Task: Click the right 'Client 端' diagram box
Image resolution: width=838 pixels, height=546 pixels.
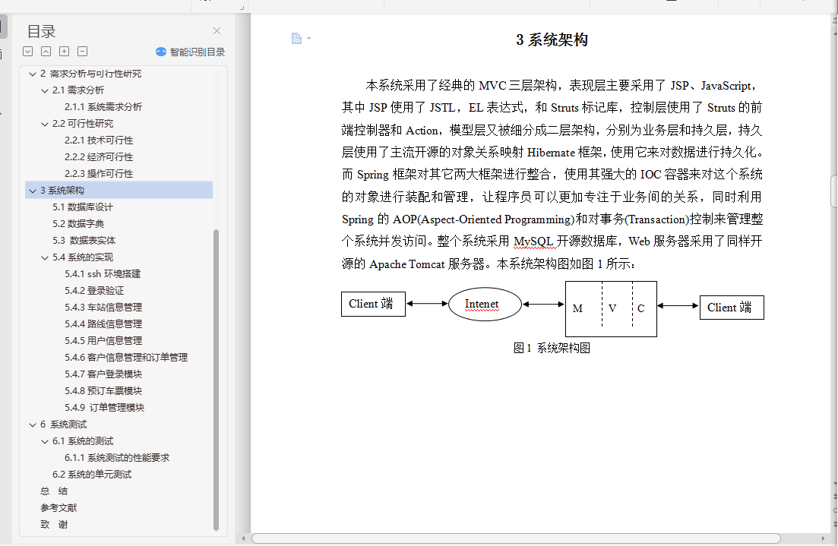Action: click(x=732, y=308)
